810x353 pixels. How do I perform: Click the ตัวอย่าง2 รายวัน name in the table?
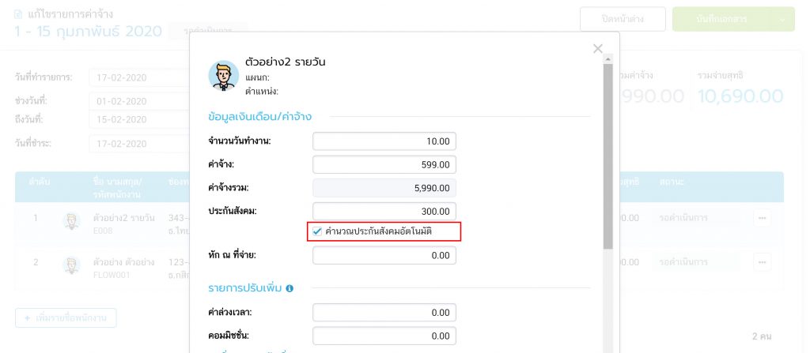point(124,218)
